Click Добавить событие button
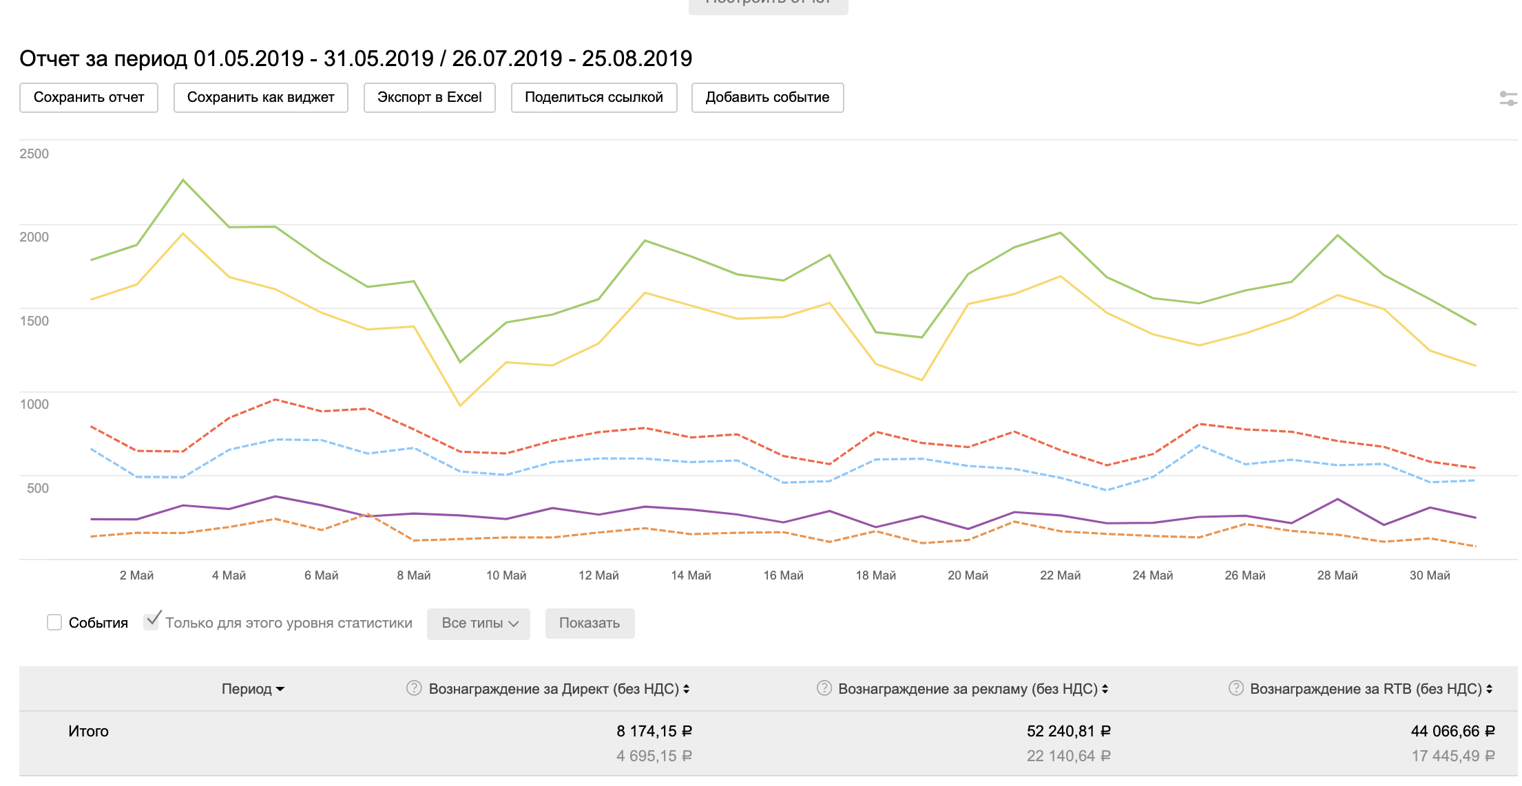 pyautogui.click(x=767, y=98)
